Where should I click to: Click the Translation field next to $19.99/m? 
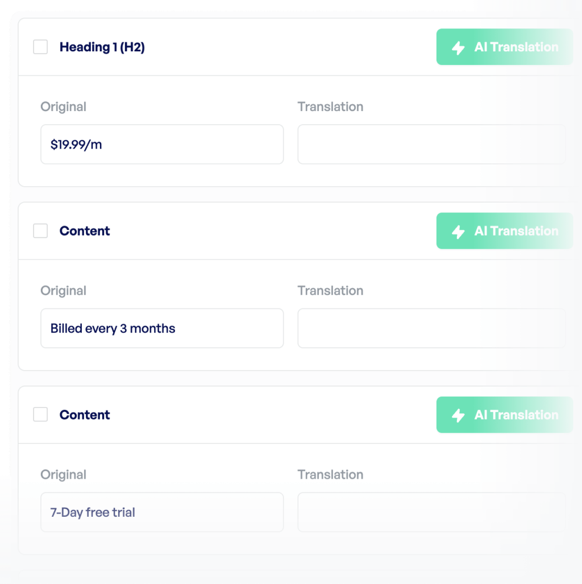click(x=431, y=144)
